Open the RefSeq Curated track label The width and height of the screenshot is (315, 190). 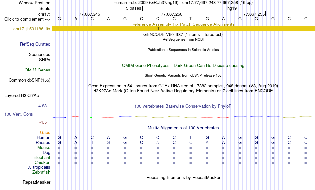(35, 44)
